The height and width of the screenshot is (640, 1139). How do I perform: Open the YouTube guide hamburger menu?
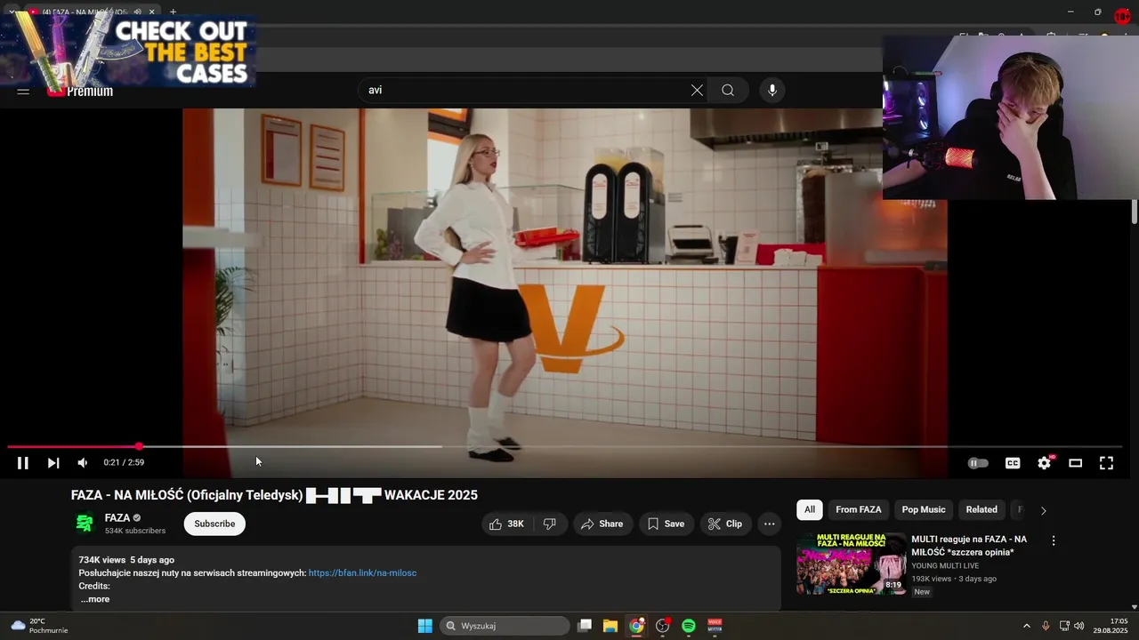[23, 91]
